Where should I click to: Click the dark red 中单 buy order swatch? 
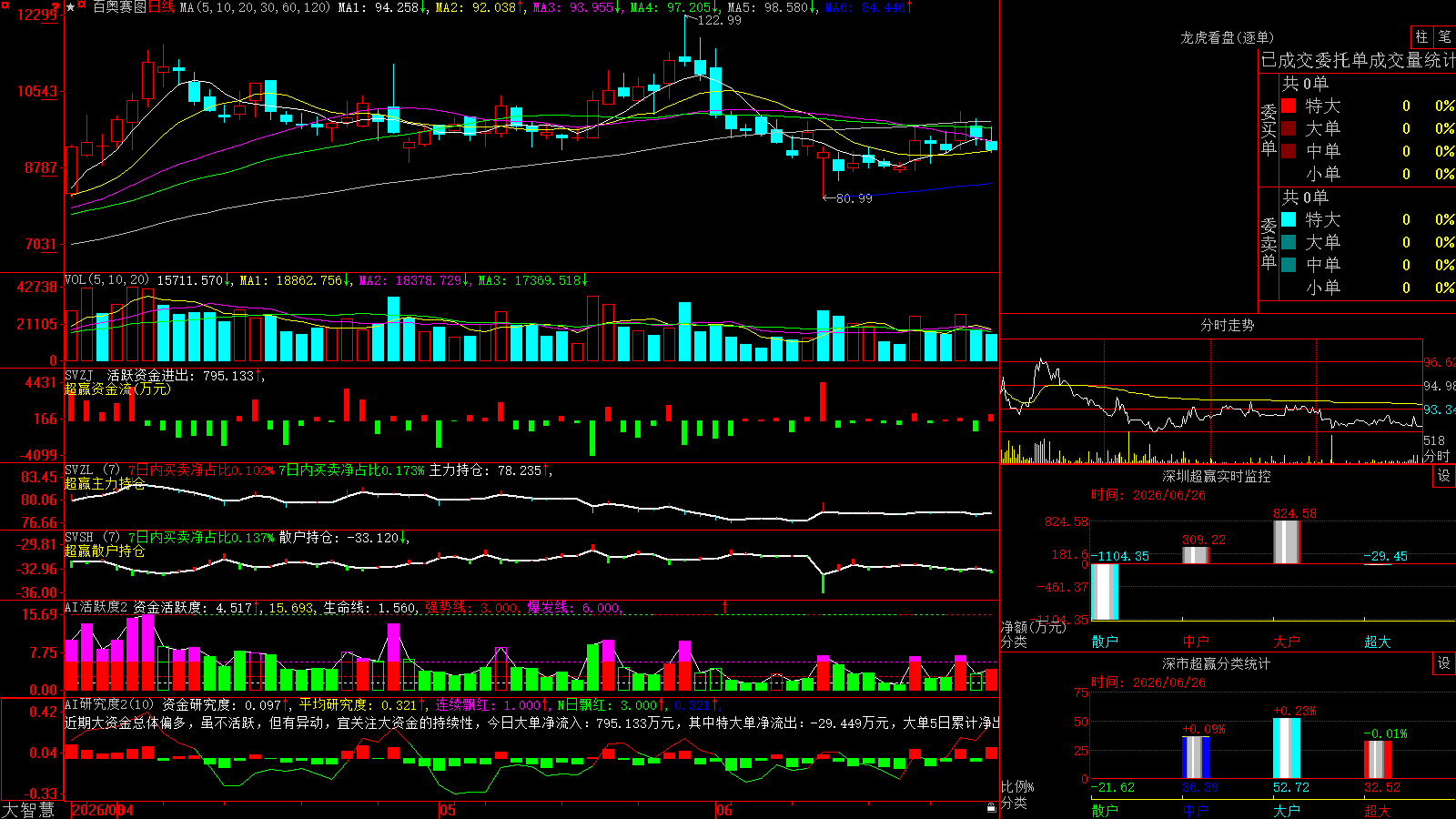coord(1289,151)
